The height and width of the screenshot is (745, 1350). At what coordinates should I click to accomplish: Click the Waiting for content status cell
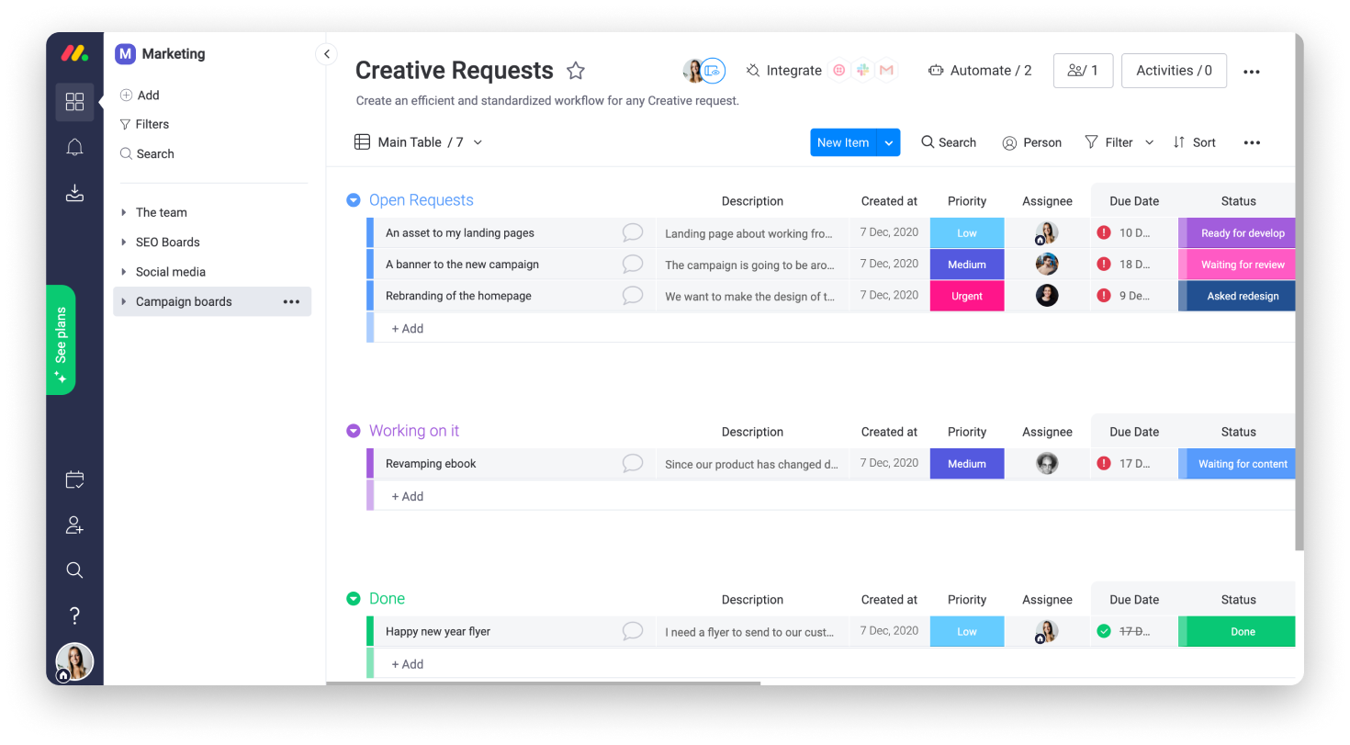1237,464
